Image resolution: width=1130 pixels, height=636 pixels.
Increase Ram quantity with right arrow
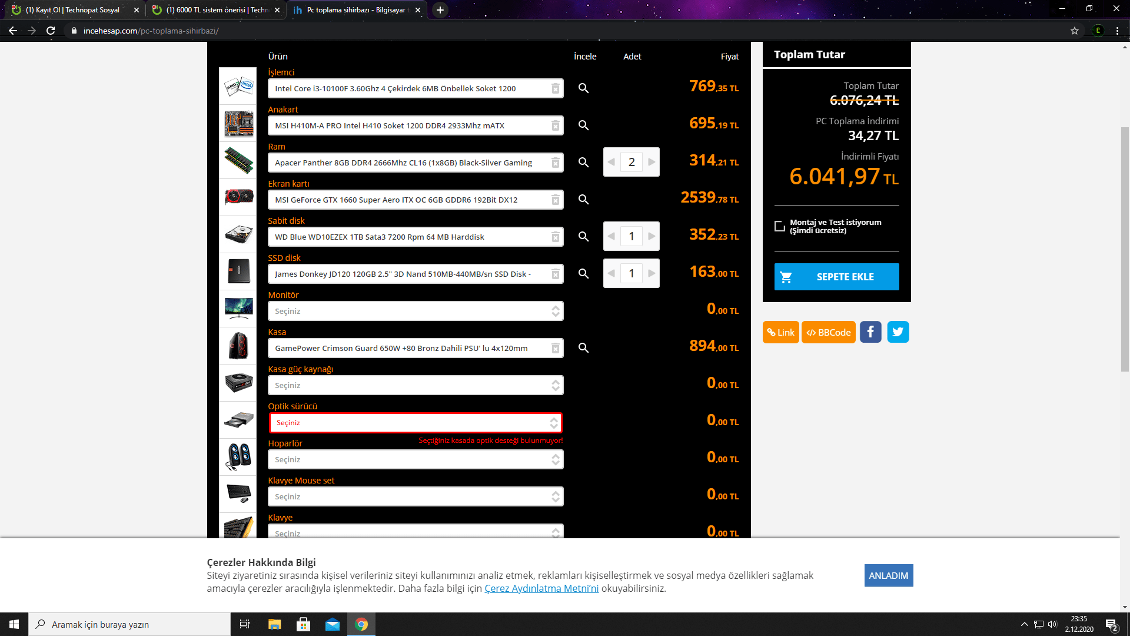pos(651,162)
